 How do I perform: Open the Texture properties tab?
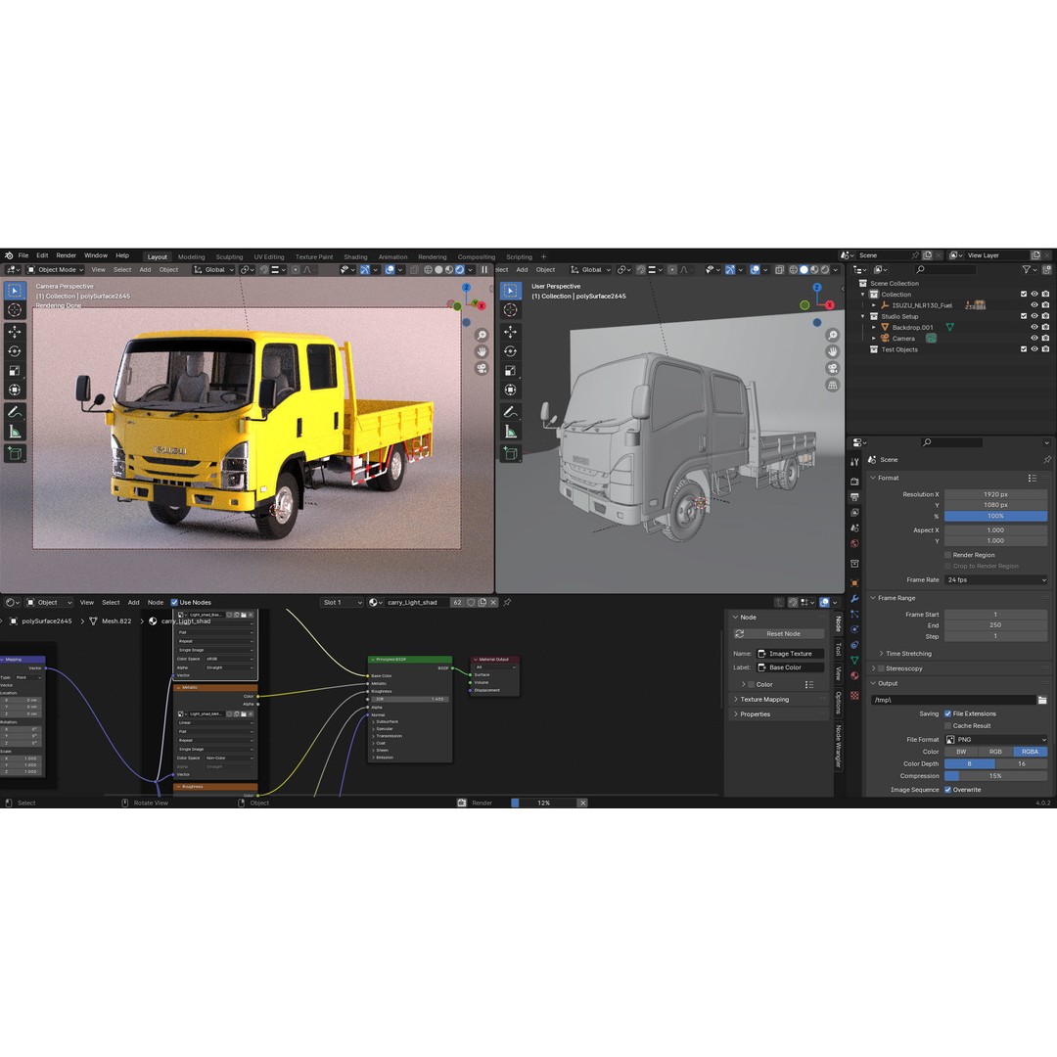[x=854, y=696]
